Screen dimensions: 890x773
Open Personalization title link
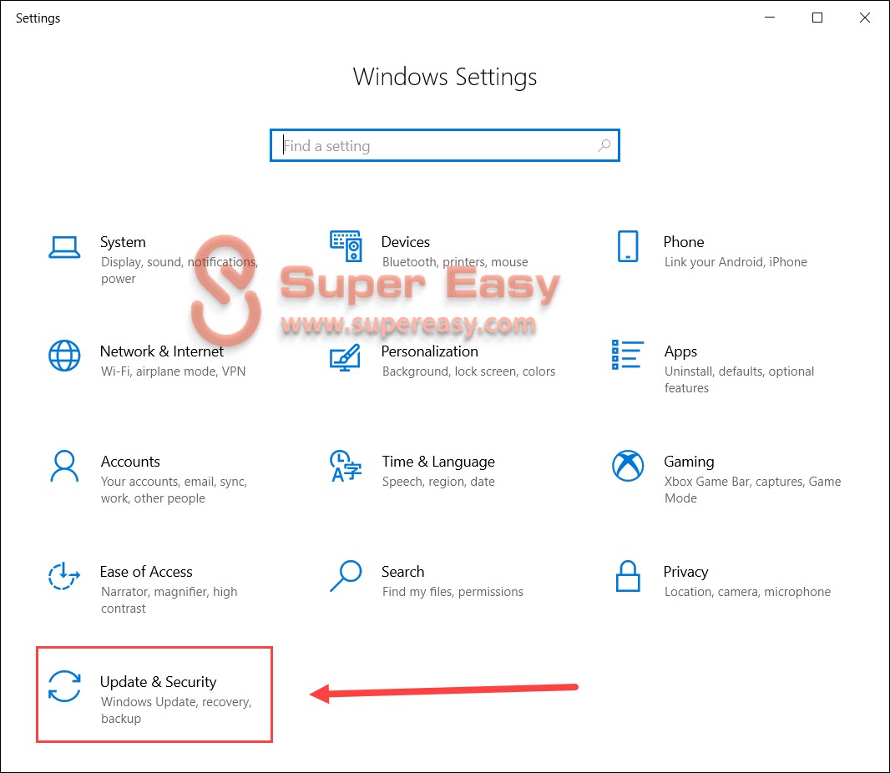point(430,352)
